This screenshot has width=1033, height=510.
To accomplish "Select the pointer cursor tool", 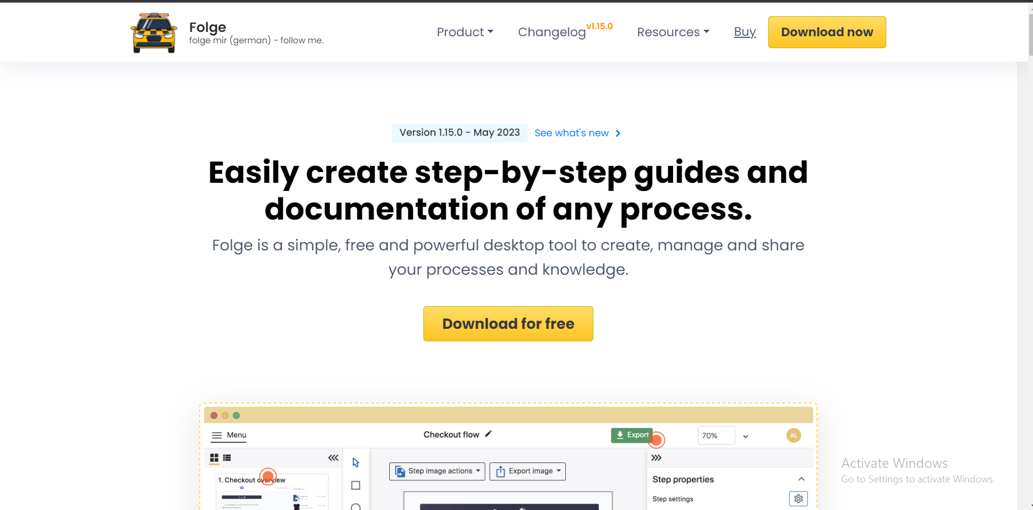I will [356, 462].
